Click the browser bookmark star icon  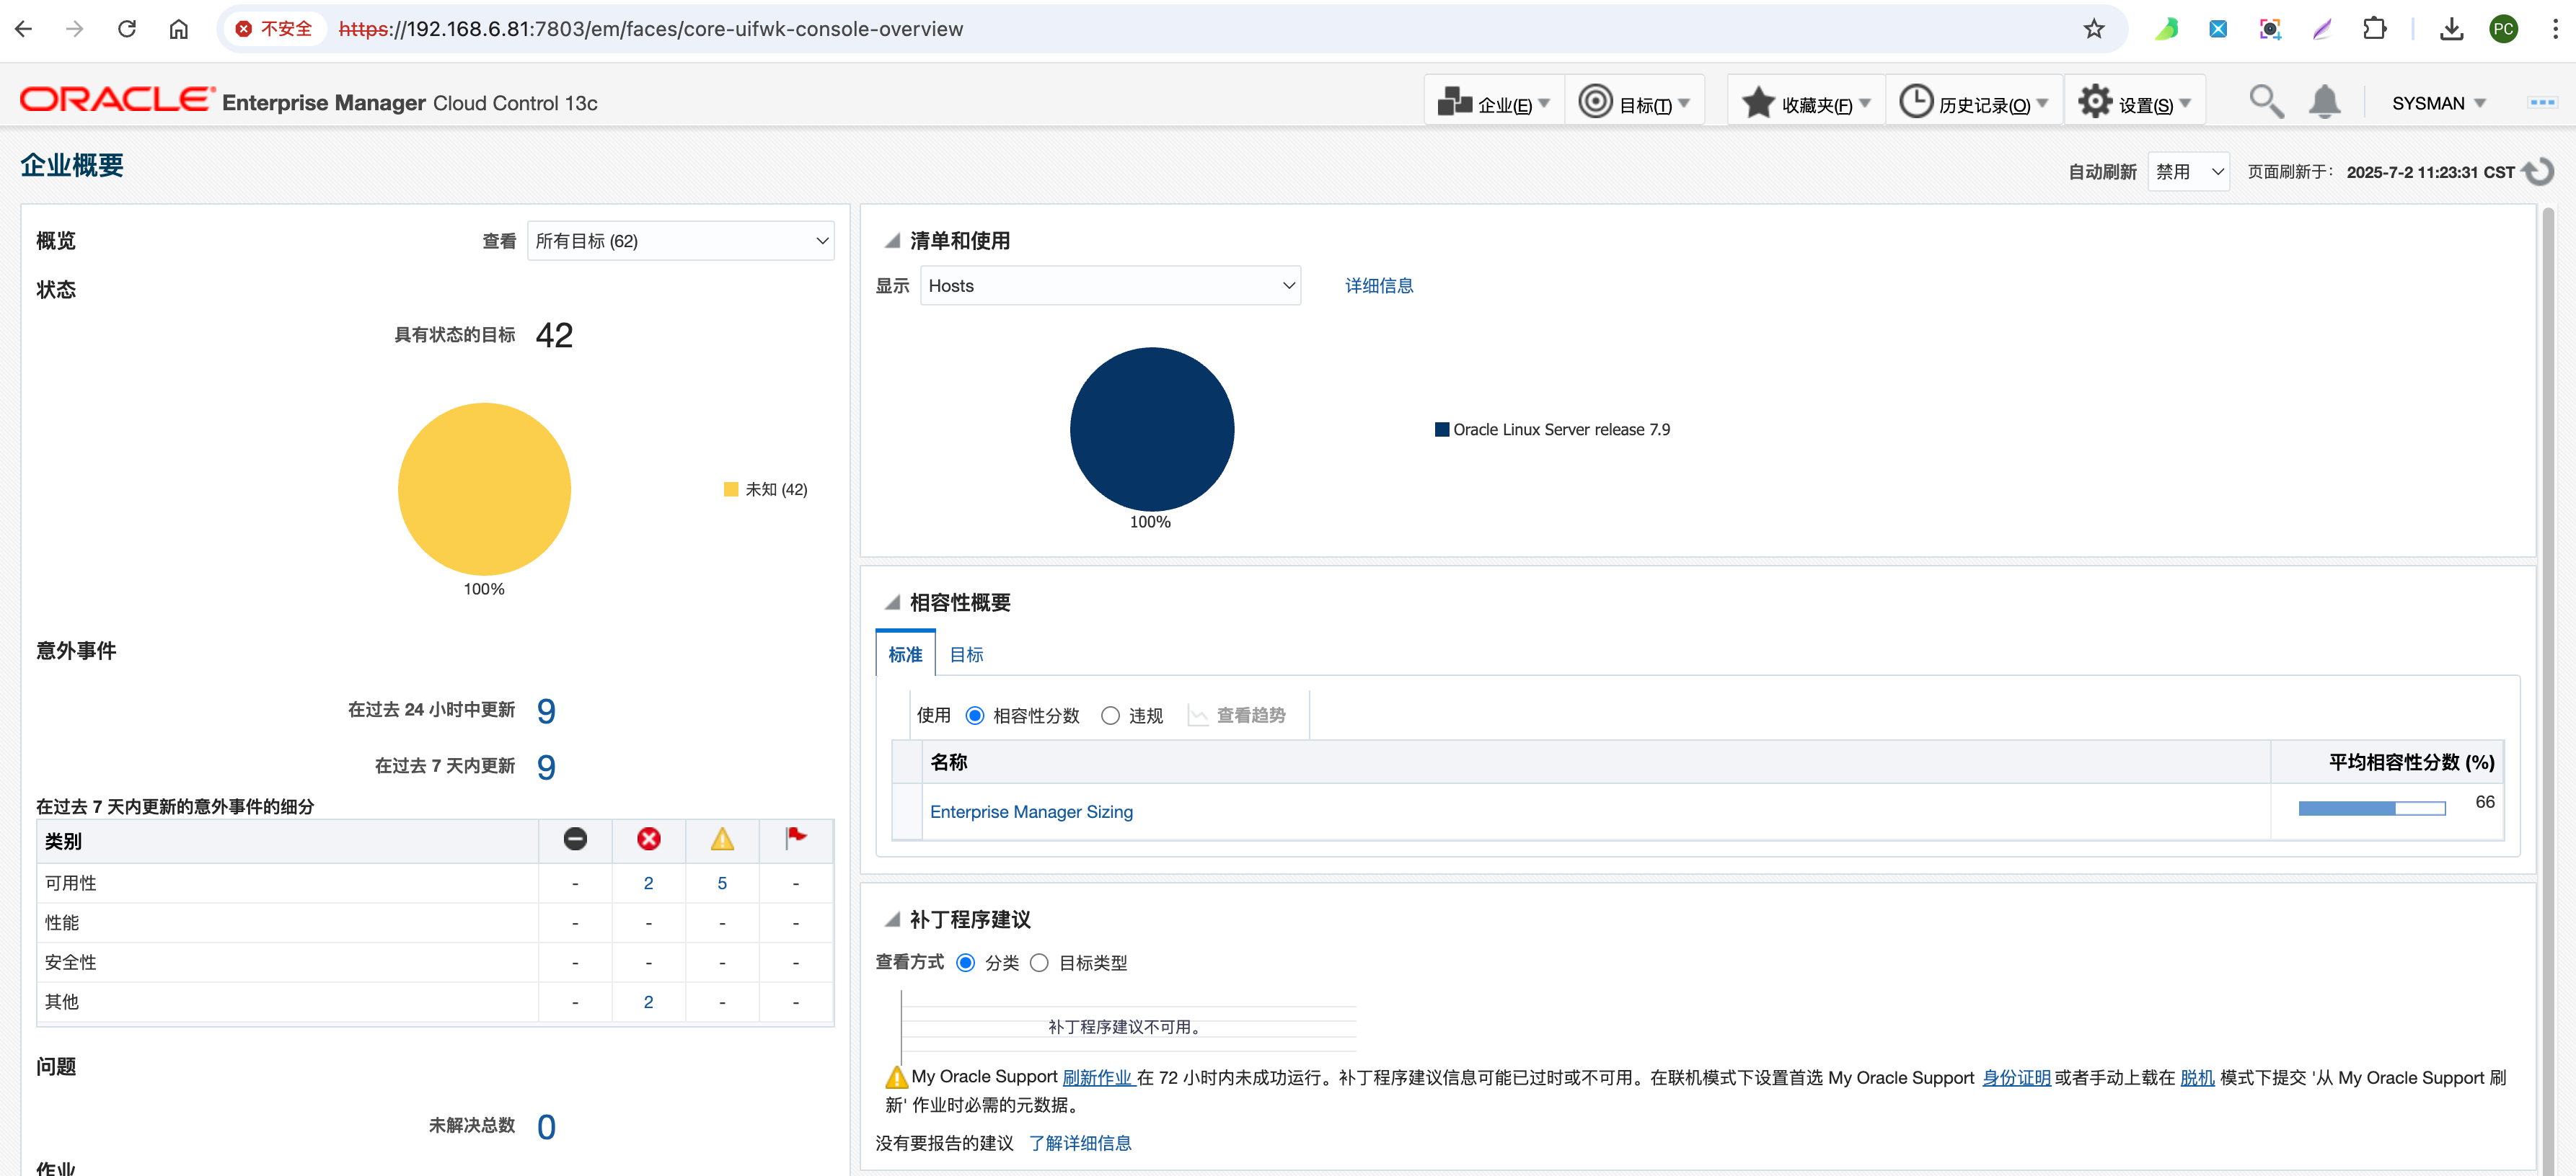tap(2094, 29)
